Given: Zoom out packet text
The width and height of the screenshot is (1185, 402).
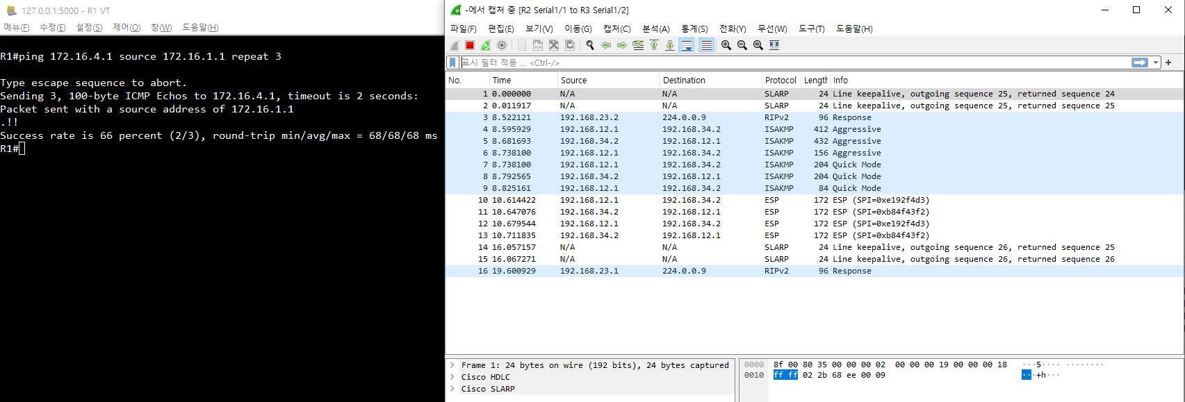Looking at the screenshot, I should coord(742,45).
